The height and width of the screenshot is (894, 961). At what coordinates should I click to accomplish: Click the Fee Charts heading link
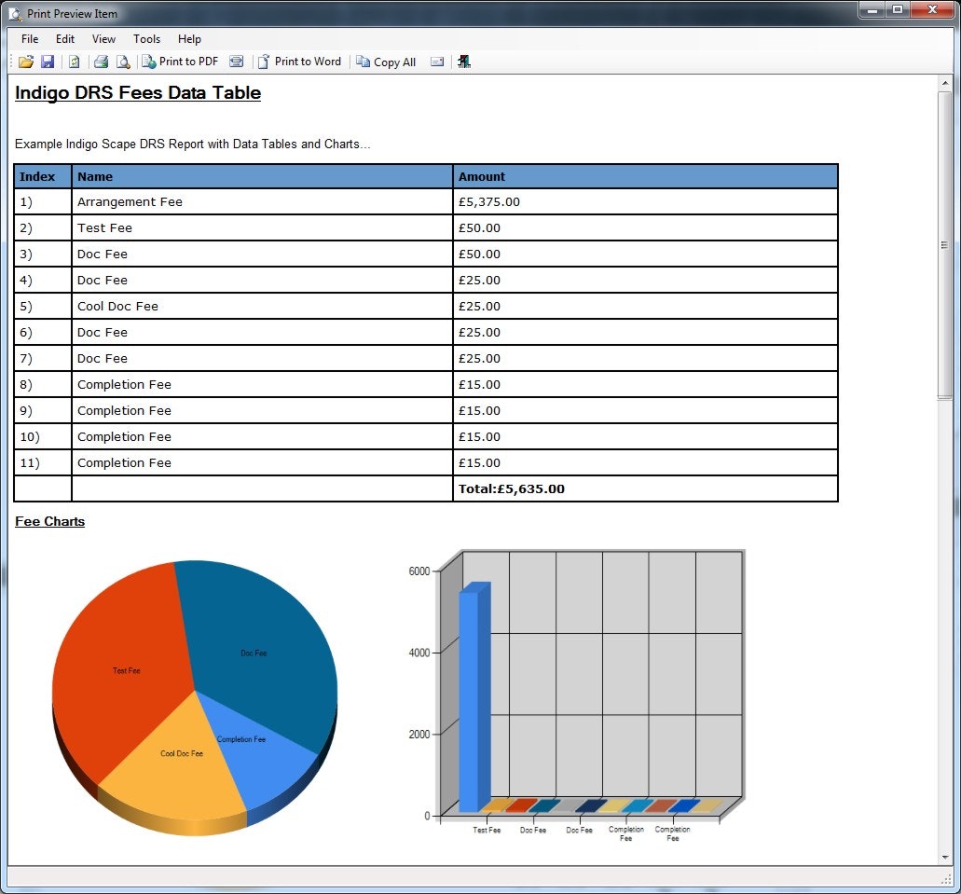[49, 521]
